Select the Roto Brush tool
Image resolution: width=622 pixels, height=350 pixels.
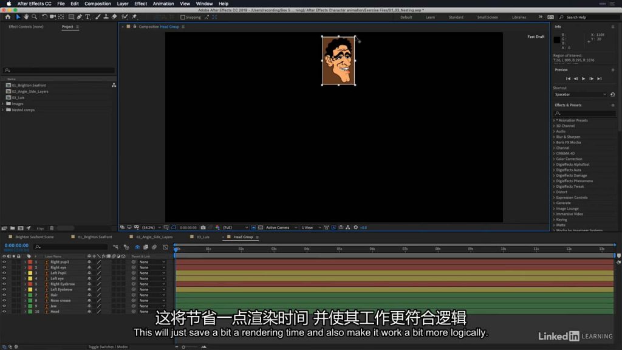125,17
